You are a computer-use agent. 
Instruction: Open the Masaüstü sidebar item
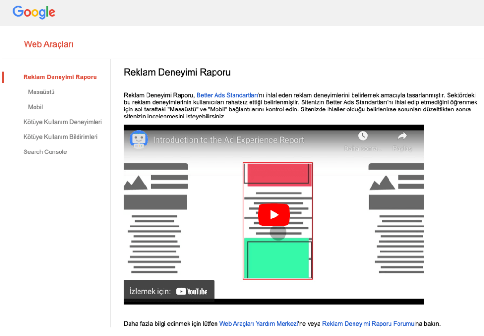click(41, 92)
